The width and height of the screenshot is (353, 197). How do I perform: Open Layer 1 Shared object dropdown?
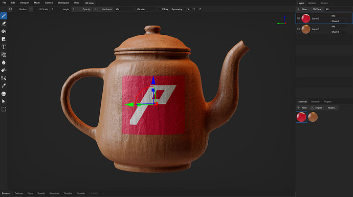[x=338, y=32]
